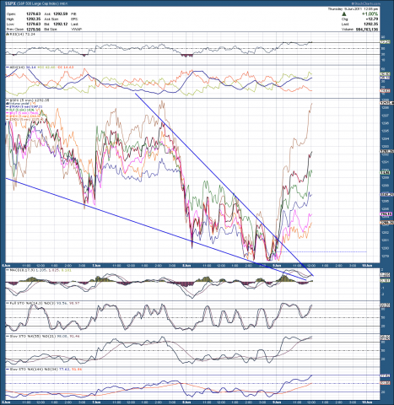Click the date stamp Thursday 9-Jun-2011
The height and width of the screenshot is (405, 394).
pos(346,9)
